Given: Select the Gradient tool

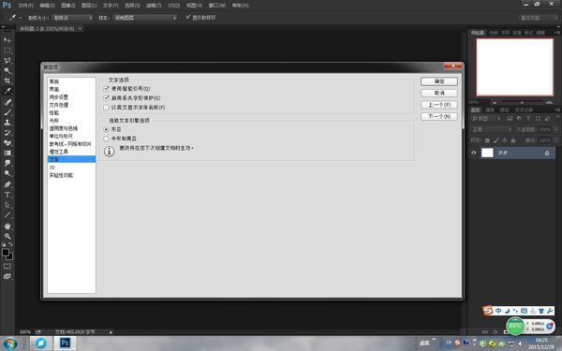Looking at the screenshot, I should click(x=7, y=153).
